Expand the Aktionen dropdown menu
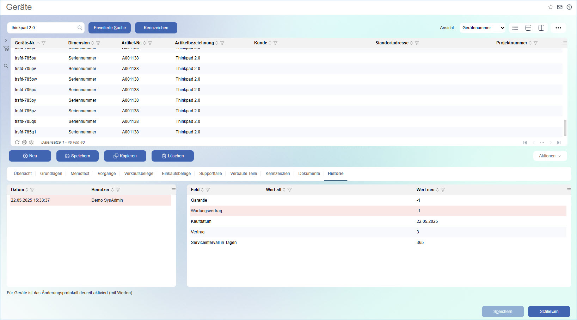Viewport: 577px width, 320px height. tap(550, 156)
